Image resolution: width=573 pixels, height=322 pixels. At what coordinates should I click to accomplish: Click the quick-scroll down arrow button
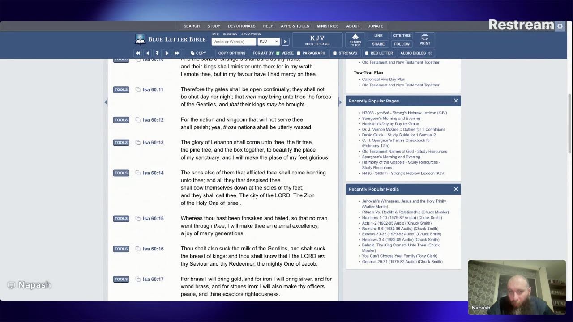click(x=157, y=53)
